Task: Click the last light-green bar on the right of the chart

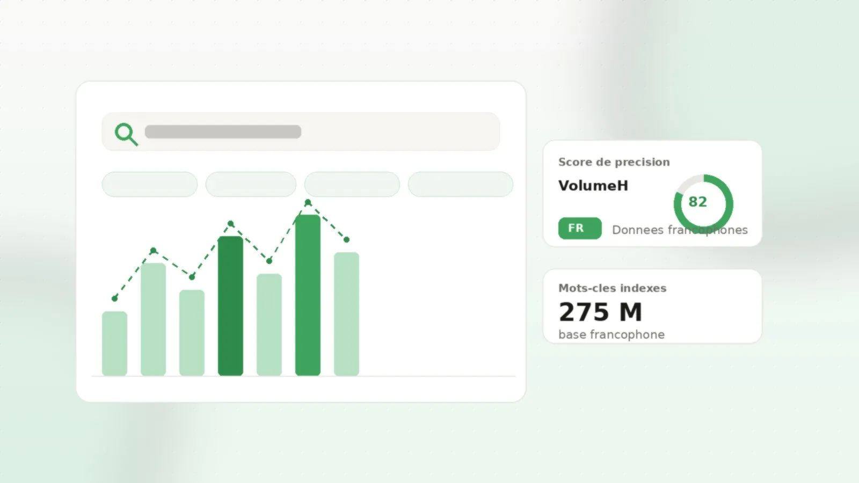Action: coord(346,314)
